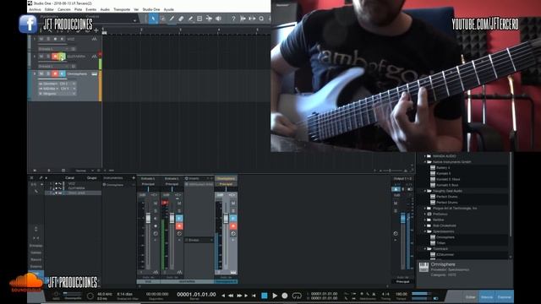The image size is (541, 304).
Task: Mute the VOZ track
Action: (41, 40)
